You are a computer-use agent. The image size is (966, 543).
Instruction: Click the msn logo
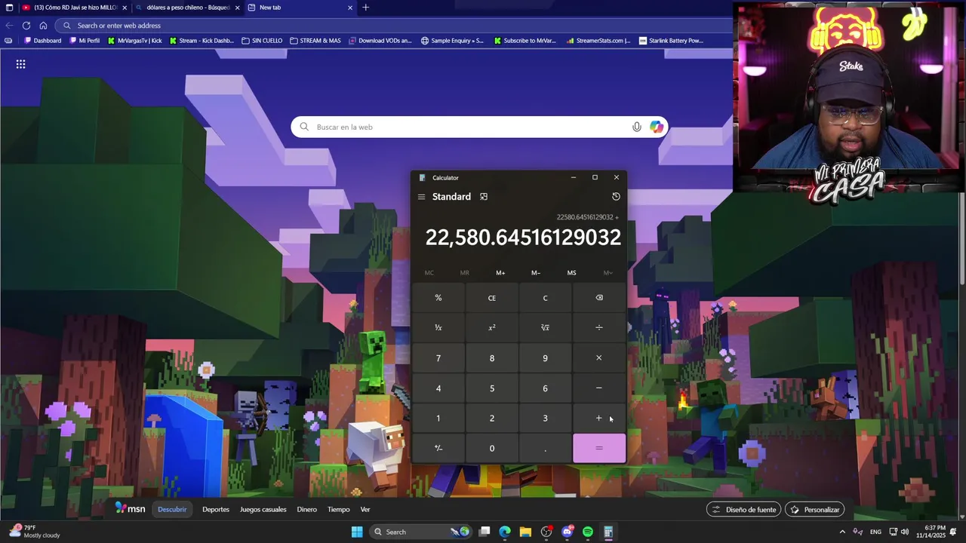[x=131, y=509]
